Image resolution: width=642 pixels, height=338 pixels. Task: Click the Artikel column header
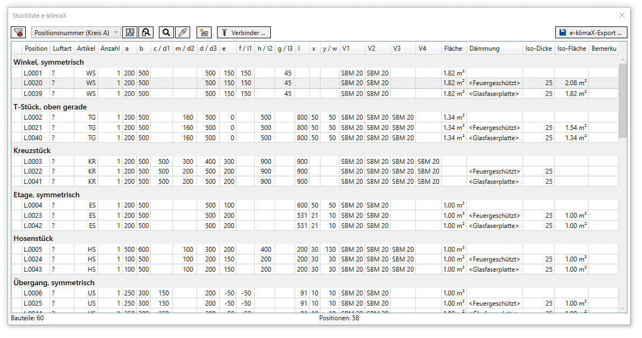(x=86, y=49)
